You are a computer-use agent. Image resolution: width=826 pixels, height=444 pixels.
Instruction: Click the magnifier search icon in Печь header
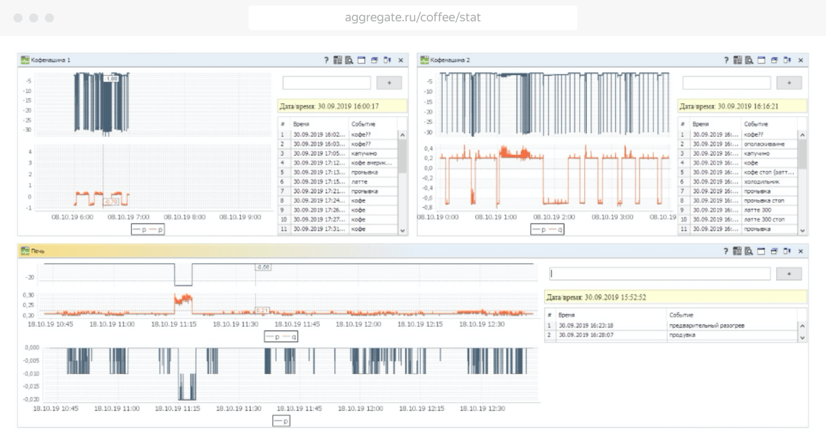pyautogui.click(x=749, y=251)
